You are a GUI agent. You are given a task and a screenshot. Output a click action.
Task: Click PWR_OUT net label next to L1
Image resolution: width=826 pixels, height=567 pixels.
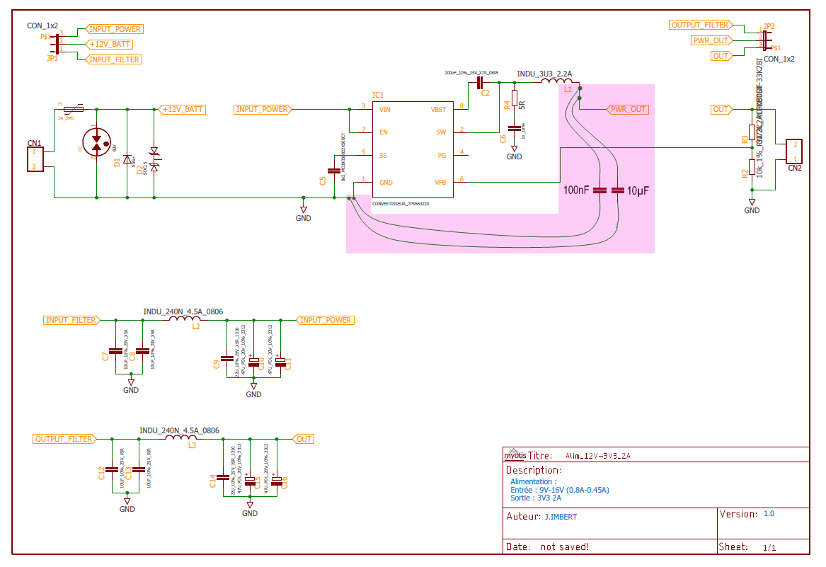point(627,110)
